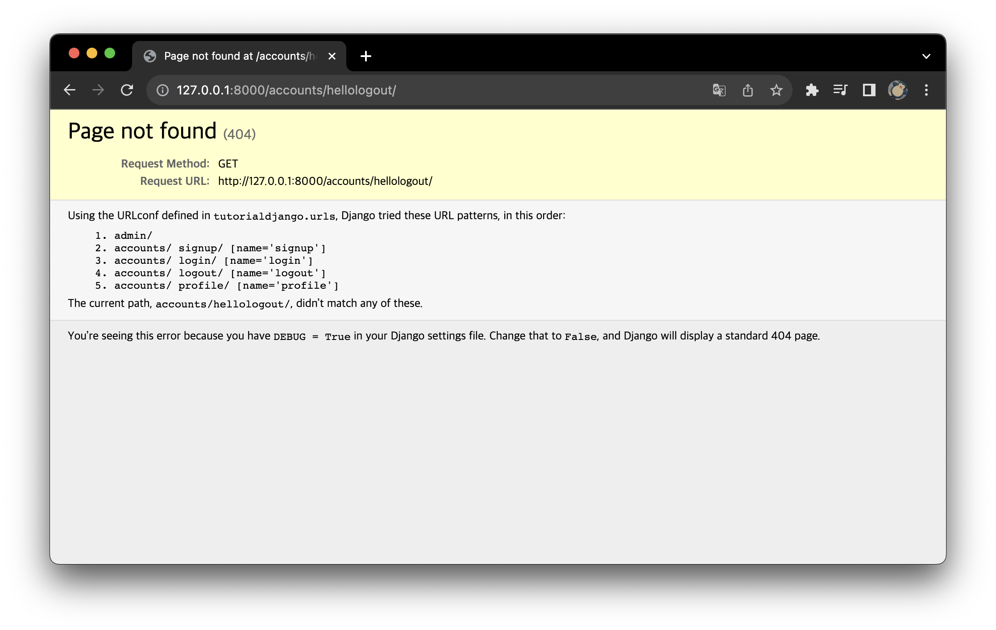Click the accounts/ profile/ URL pattern
This screenshot has height=630, width=996.
coord(226,286)
